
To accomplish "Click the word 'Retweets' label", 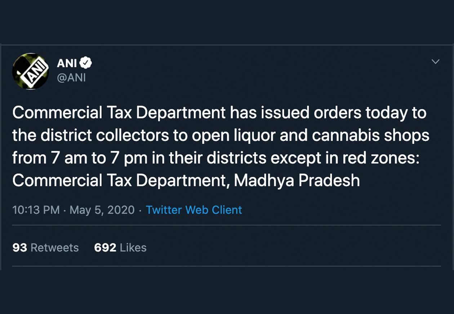I will [x=55, y=247].
